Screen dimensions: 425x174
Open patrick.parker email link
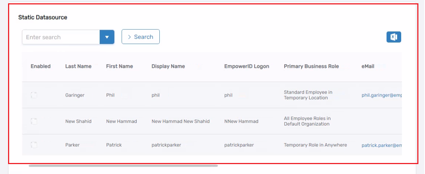pos(381,145)
